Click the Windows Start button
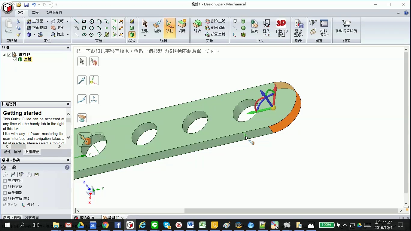This screenshot has width=411, height=231. click(7, 225)
